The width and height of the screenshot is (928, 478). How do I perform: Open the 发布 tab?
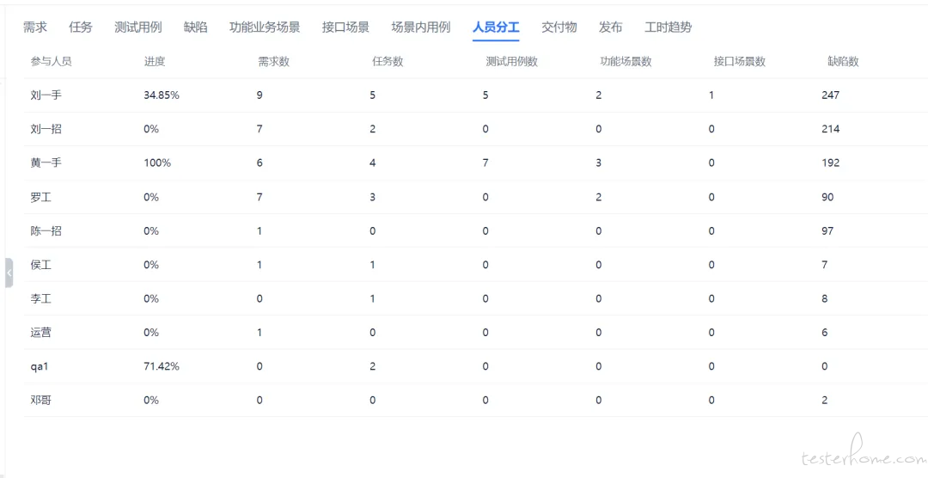pos(611,28)
